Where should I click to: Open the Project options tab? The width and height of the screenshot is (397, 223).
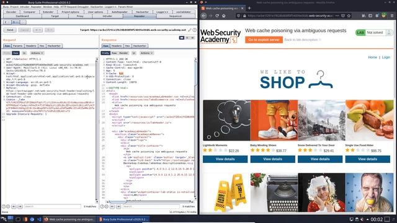pyautogui.click(x=70, y=12)
